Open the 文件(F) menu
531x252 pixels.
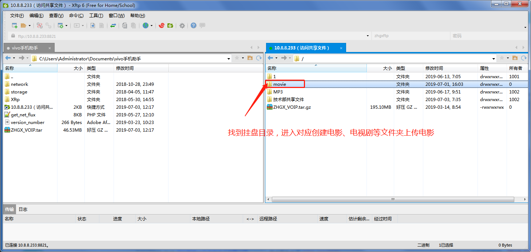pyautogui.click(x=17, y=16)
